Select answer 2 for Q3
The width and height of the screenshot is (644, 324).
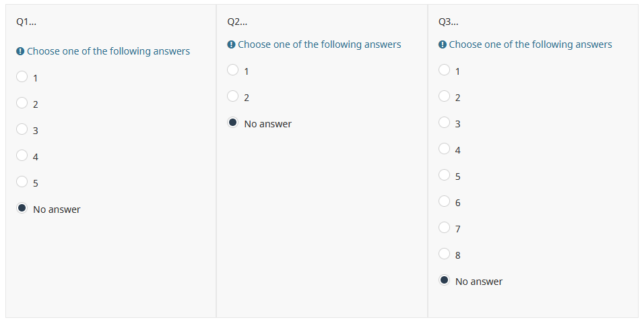click(445, 96)
